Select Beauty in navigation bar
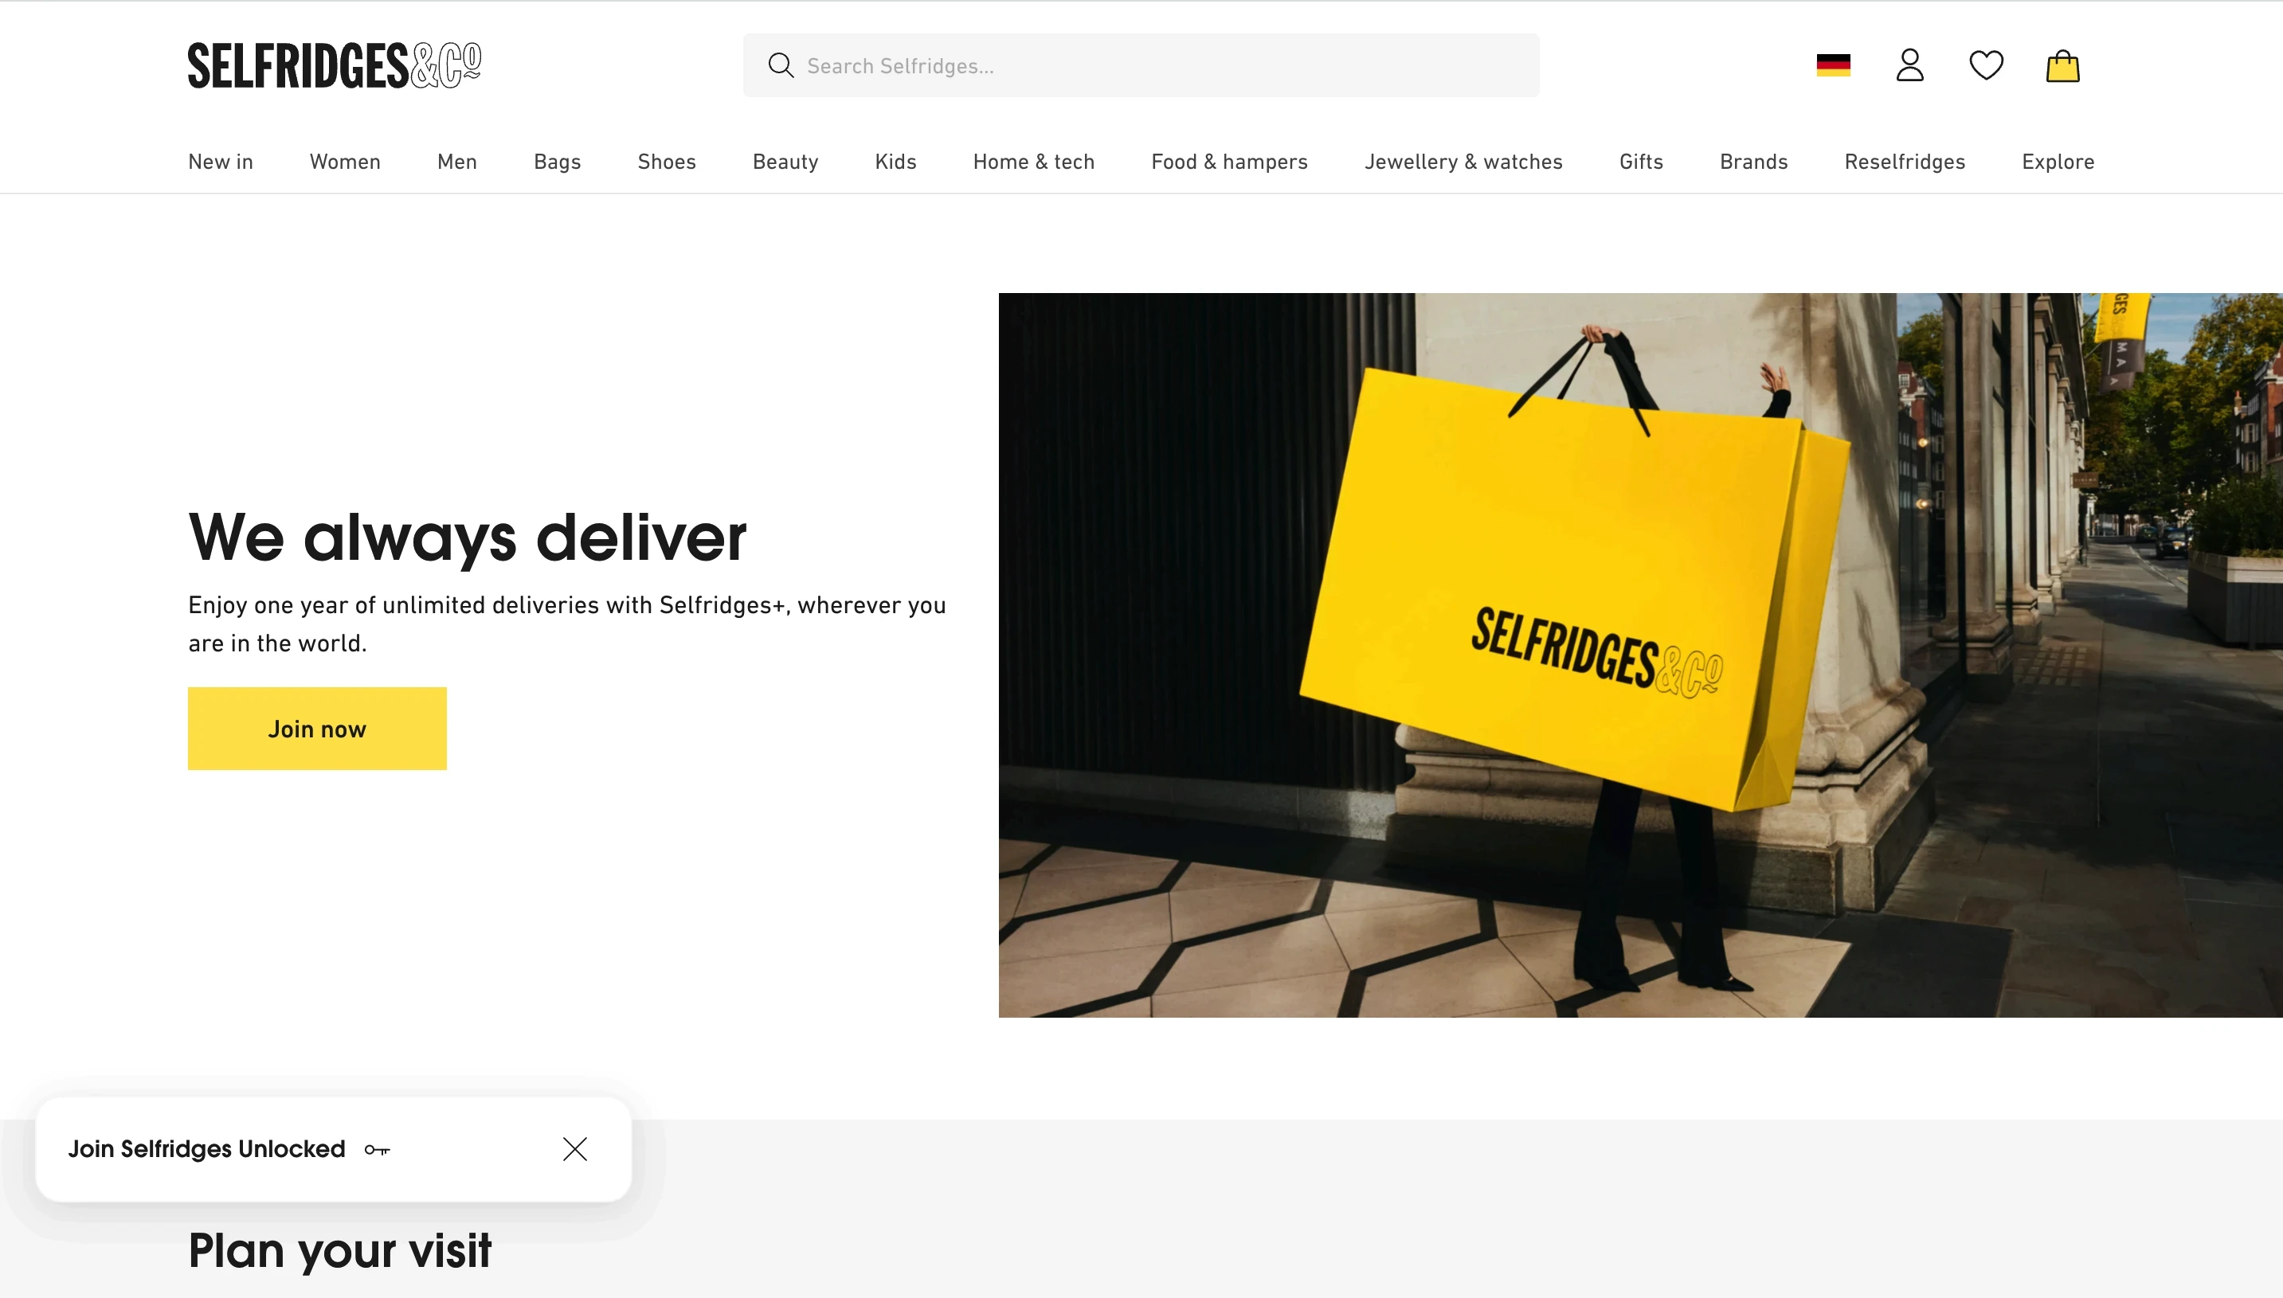Screen dimensions: 2283x1298 (x=785, y=162)
